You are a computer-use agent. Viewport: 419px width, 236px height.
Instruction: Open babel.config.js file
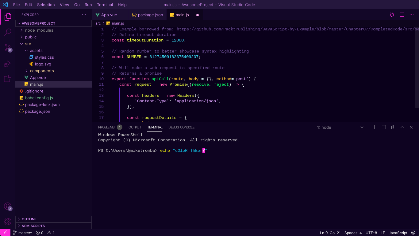point(53,98)
